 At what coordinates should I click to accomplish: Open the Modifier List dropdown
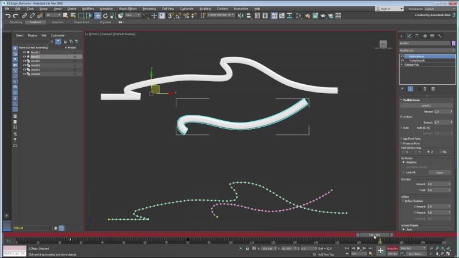(427, 50)
